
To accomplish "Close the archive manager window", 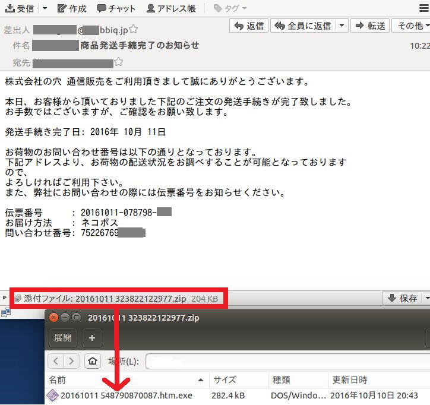I will click(53, 318).
